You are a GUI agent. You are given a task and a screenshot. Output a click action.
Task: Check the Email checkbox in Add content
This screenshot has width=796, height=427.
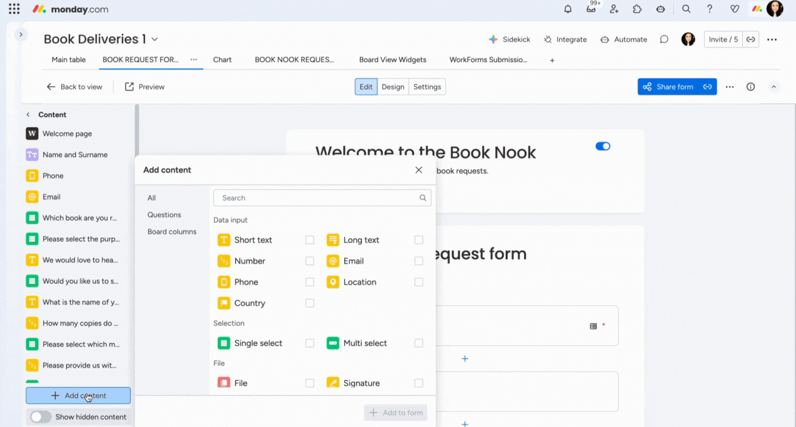pyautogui.click(x=419, y=261)
